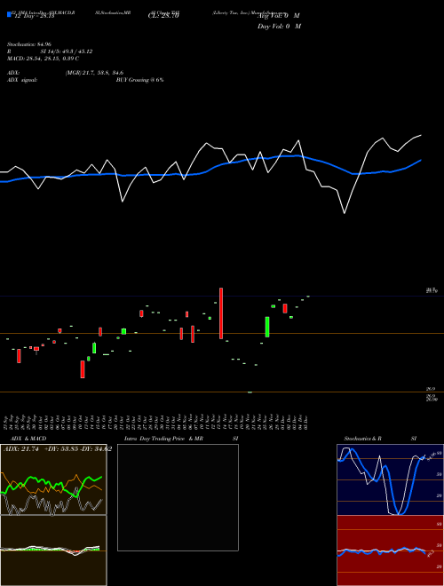Click the 'ADX & MACD' panel title

28,439
